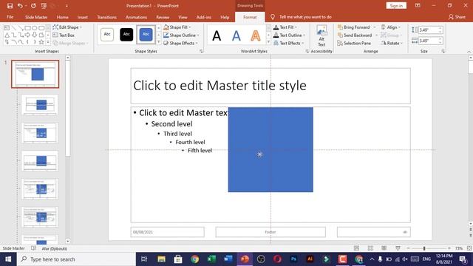Click the blue square shape on the slide
Viewport: 473px width, 266px height.
[270, 149]
